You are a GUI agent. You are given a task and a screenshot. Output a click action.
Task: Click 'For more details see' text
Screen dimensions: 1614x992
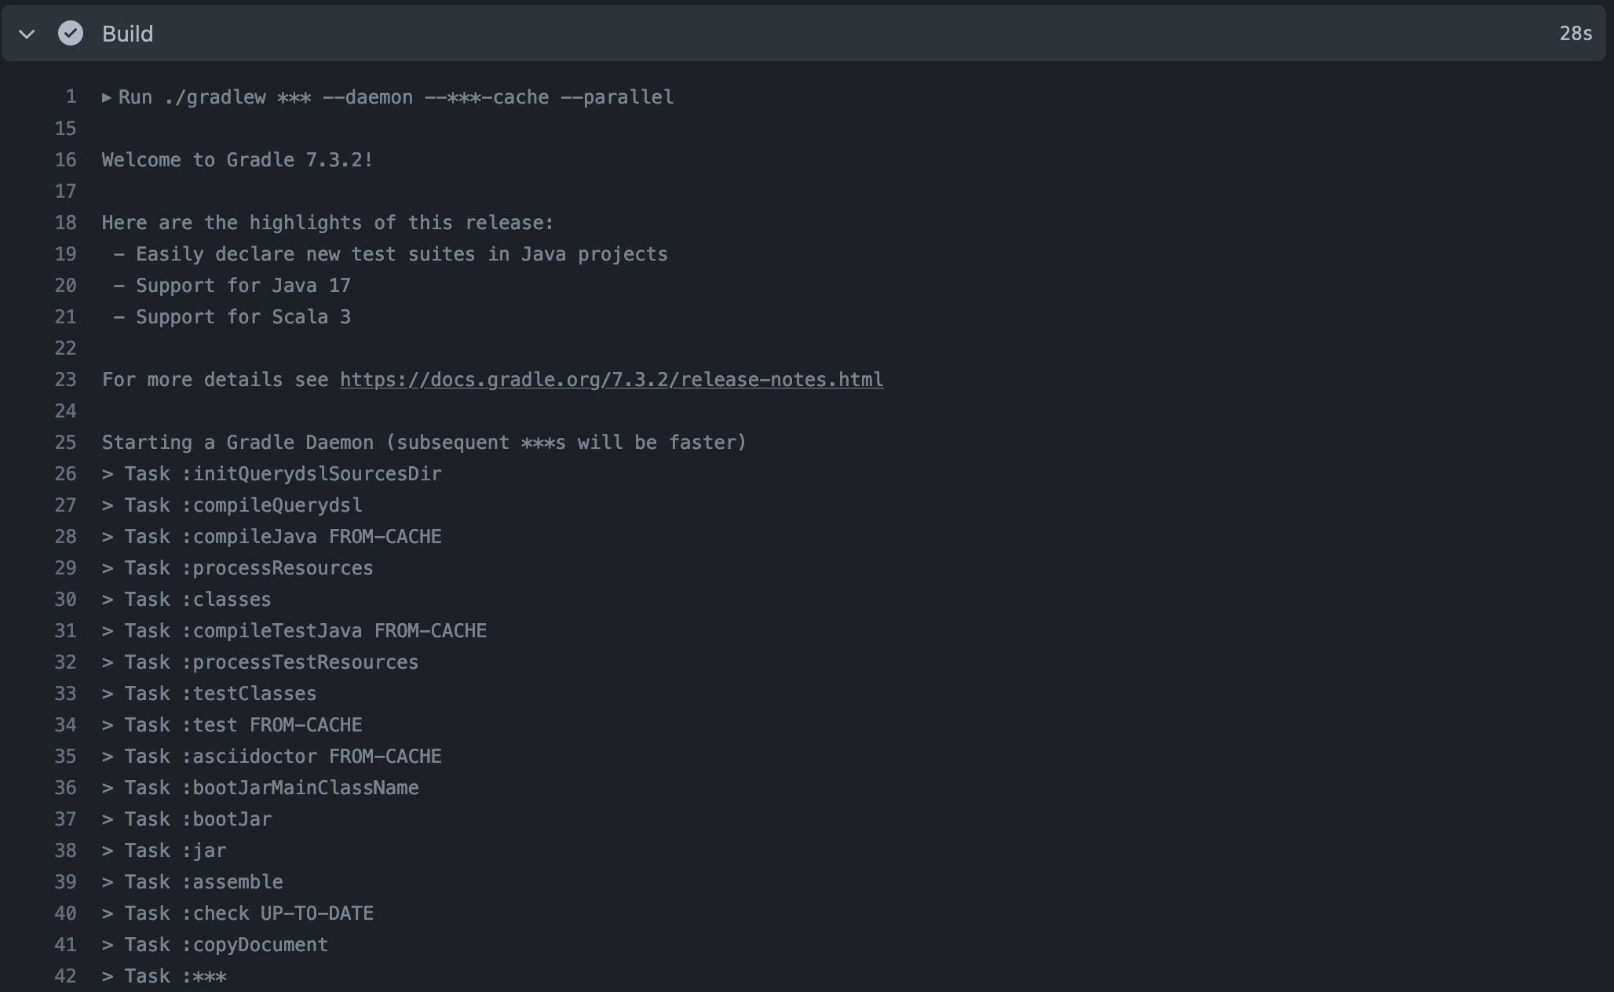215,380
